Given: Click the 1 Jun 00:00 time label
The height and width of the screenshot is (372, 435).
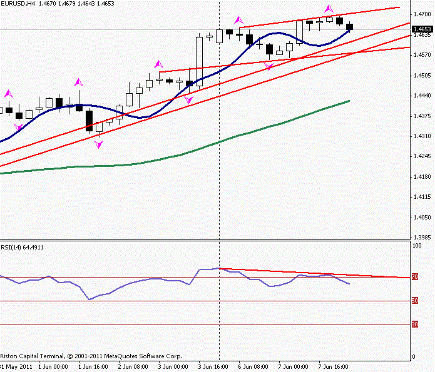Looking at the screenshot, I should [x=53, y=367].
